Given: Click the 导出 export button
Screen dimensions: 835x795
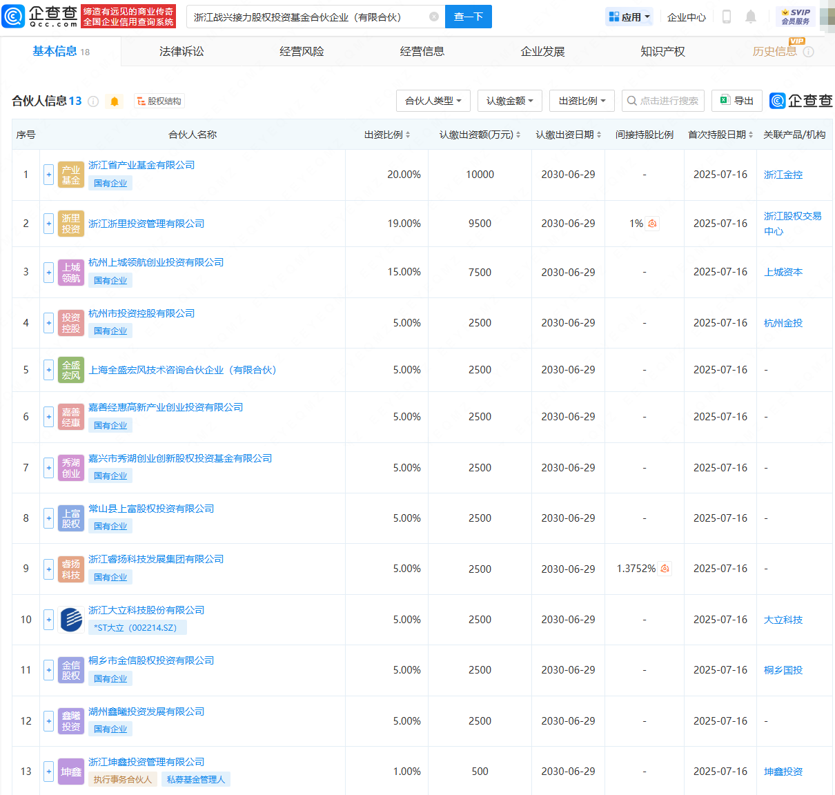Looking at the screenshot, I should tap(737, 101).
